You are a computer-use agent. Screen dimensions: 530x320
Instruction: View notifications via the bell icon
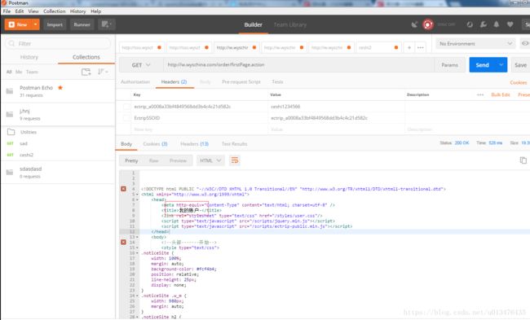(x=497, y=24)
